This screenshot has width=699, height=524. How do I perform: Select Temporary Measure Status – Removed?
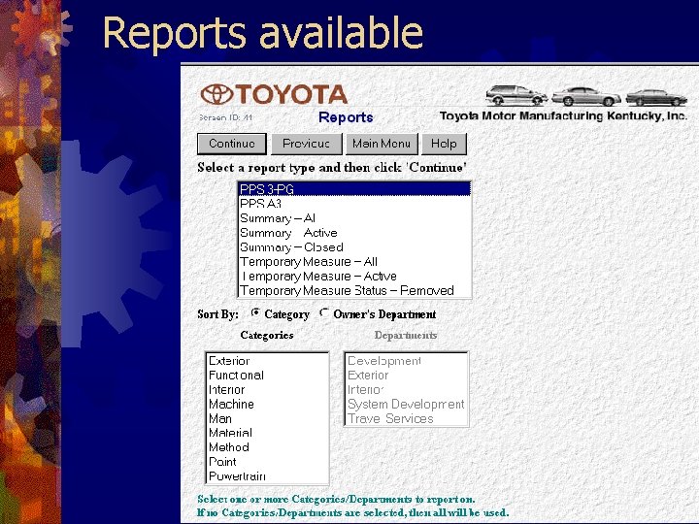pyautogui.click(x=354, y=290)
